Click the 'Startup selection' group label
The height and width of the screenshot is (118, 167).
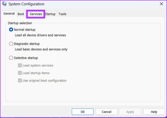tap(20, 23)
